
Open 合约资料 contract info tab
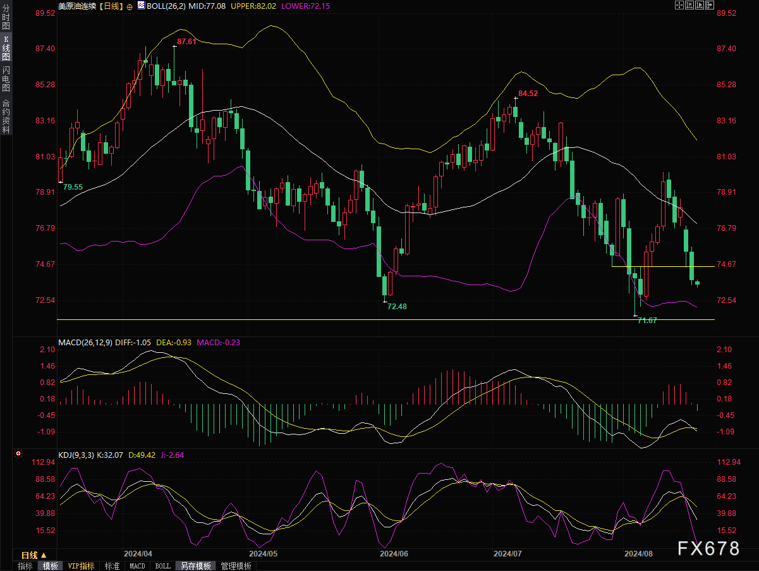6,116
